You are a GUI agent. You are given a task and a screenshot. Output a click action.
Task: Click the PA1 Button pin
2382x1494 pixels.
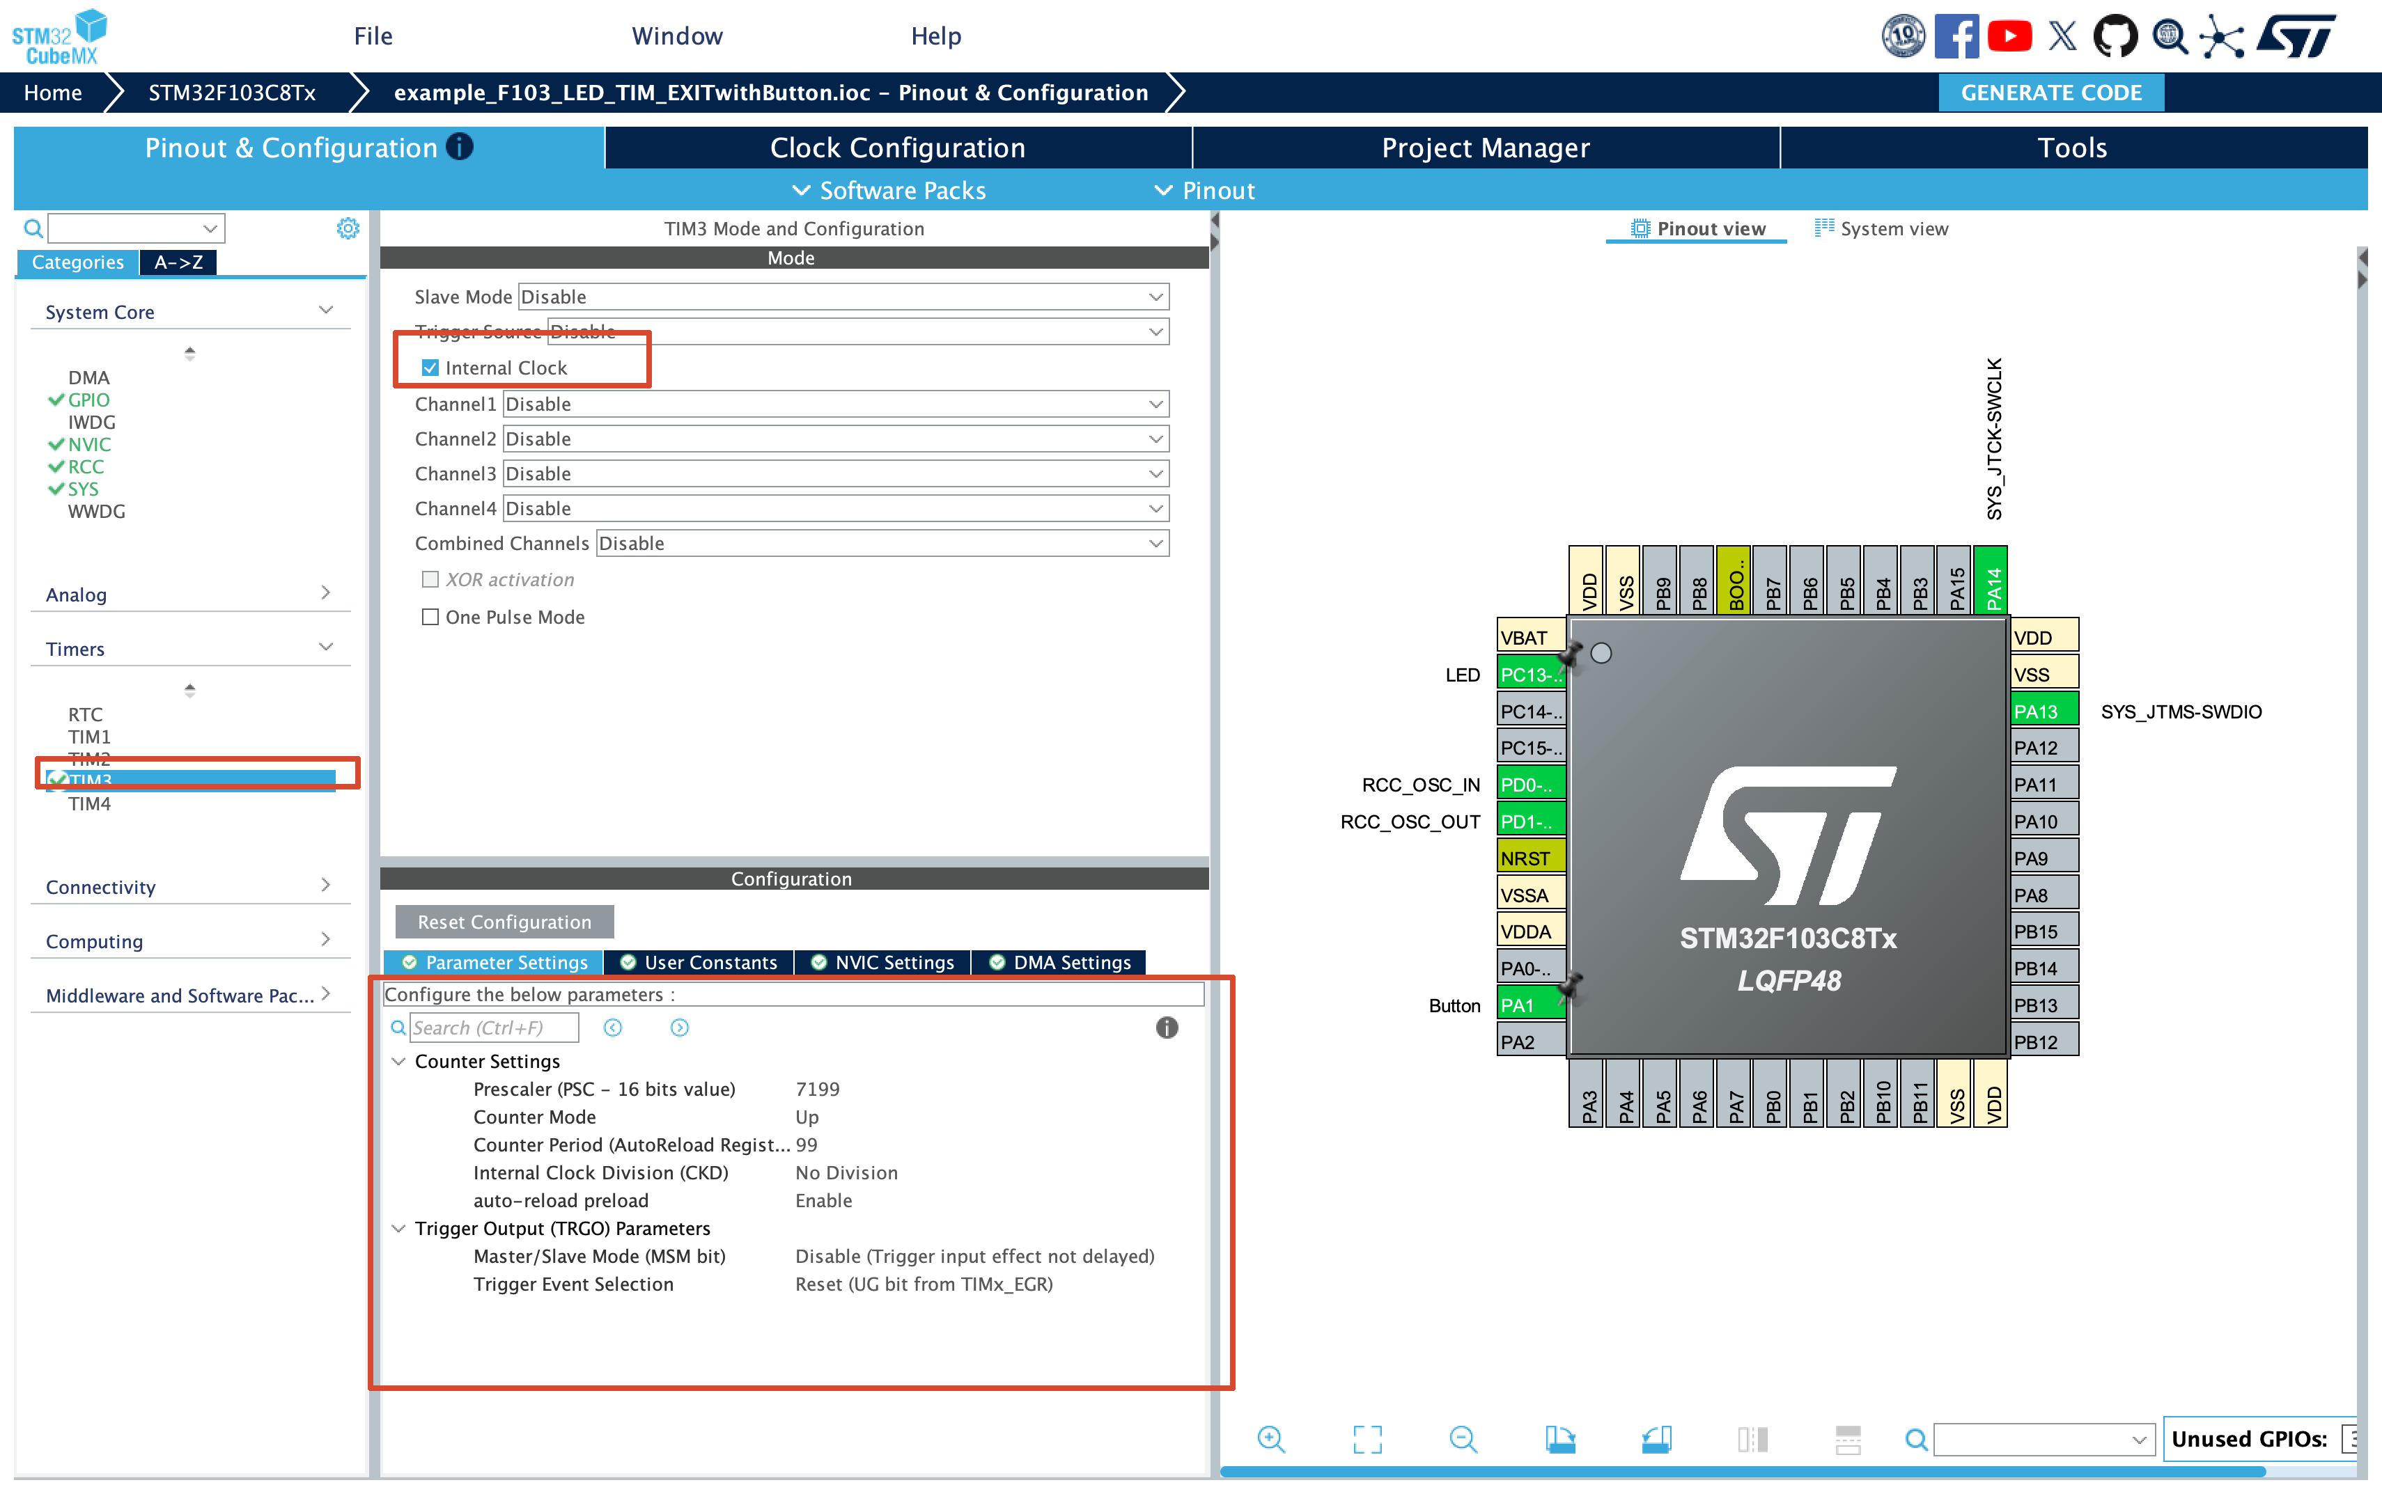[1530, 1005]
